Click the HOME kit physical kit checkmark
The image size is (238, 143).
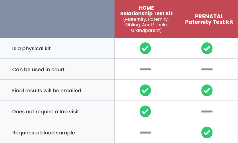click(145, 48)
